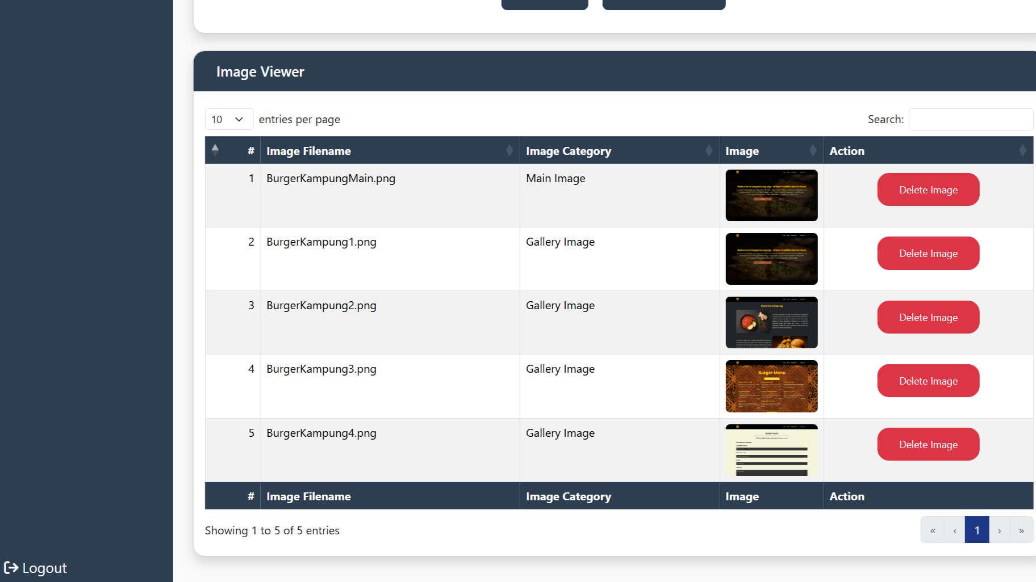
Task: Delete the BurgerKampungMain.png image
Action: click(928, 190)
